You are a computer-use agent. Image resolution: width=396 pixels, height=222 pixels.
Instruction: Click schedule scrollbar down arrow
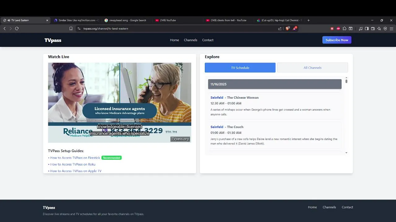tap(346, 153)
